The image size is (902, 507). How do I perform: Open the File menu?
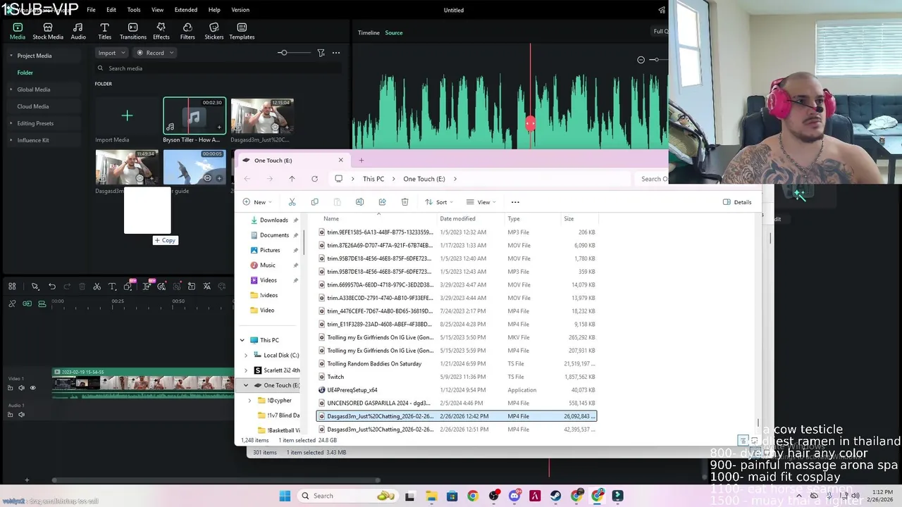click(91, 10)
